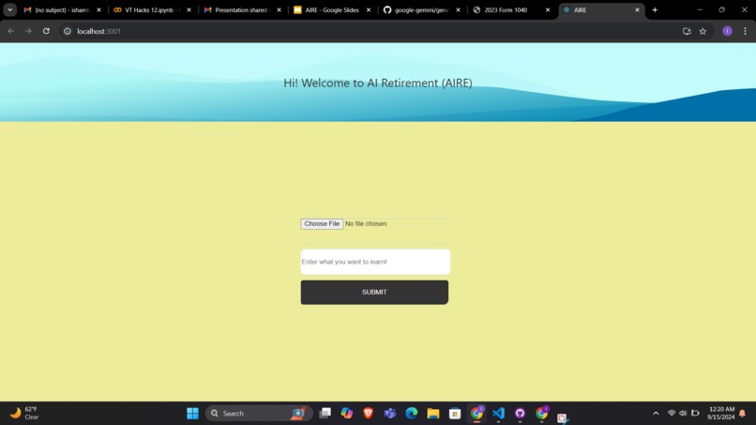Click the taskbar Search box
This screenshot has height=425, width=756.
pos(259,414)
